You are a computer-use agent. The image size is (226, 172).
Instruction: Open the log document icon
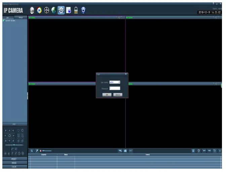[69, 10]
